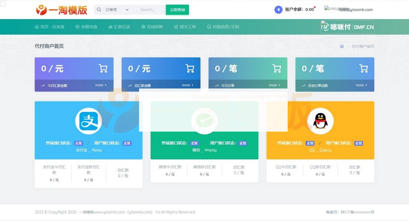This screenshot has width=409, height=221.
Task: Expand 'more' on 总汇款金额 card
Action: coord(188,85)
